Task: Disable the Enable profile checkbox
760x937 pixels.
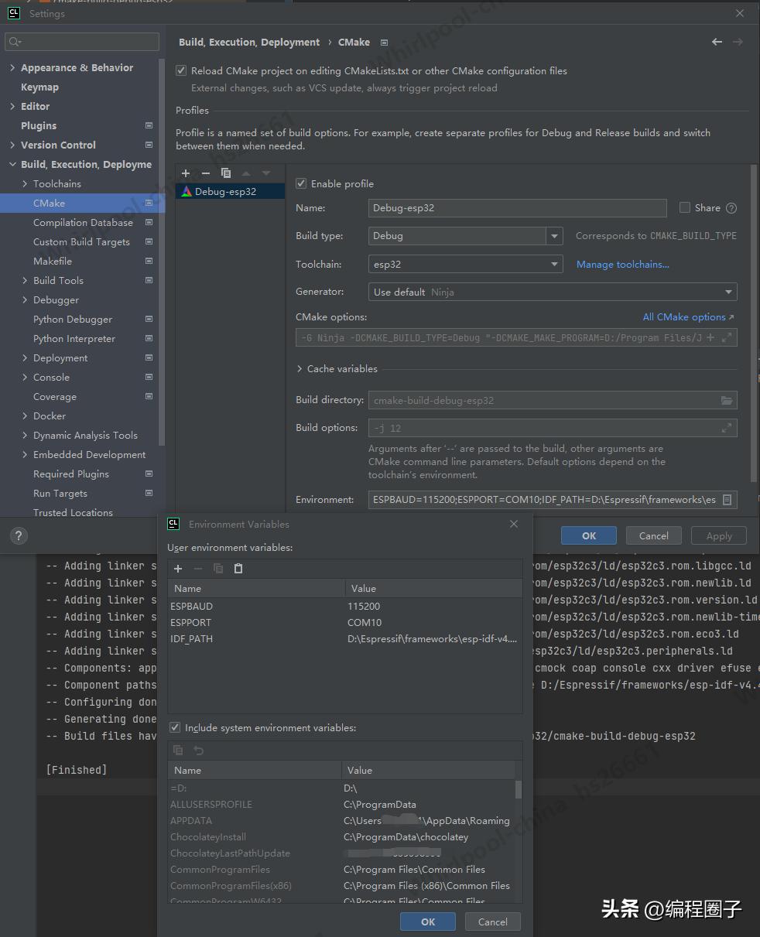Action: point(301,183)
